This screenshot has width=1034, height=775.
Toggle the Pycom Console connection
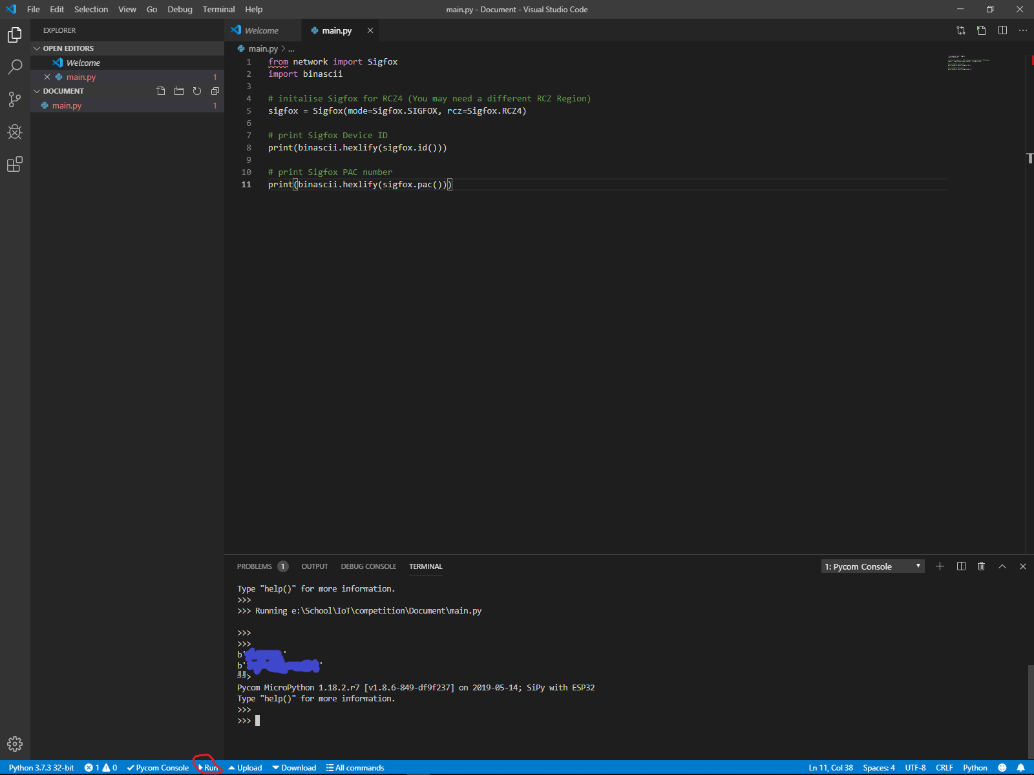point(158,768)
